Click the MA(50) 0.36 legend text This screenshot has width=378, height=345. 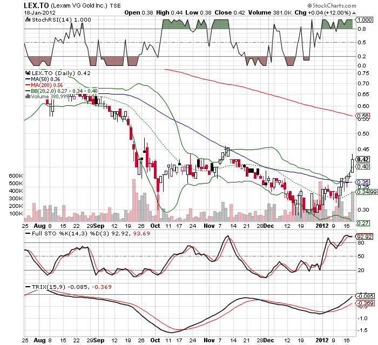(x=45, y=79)
